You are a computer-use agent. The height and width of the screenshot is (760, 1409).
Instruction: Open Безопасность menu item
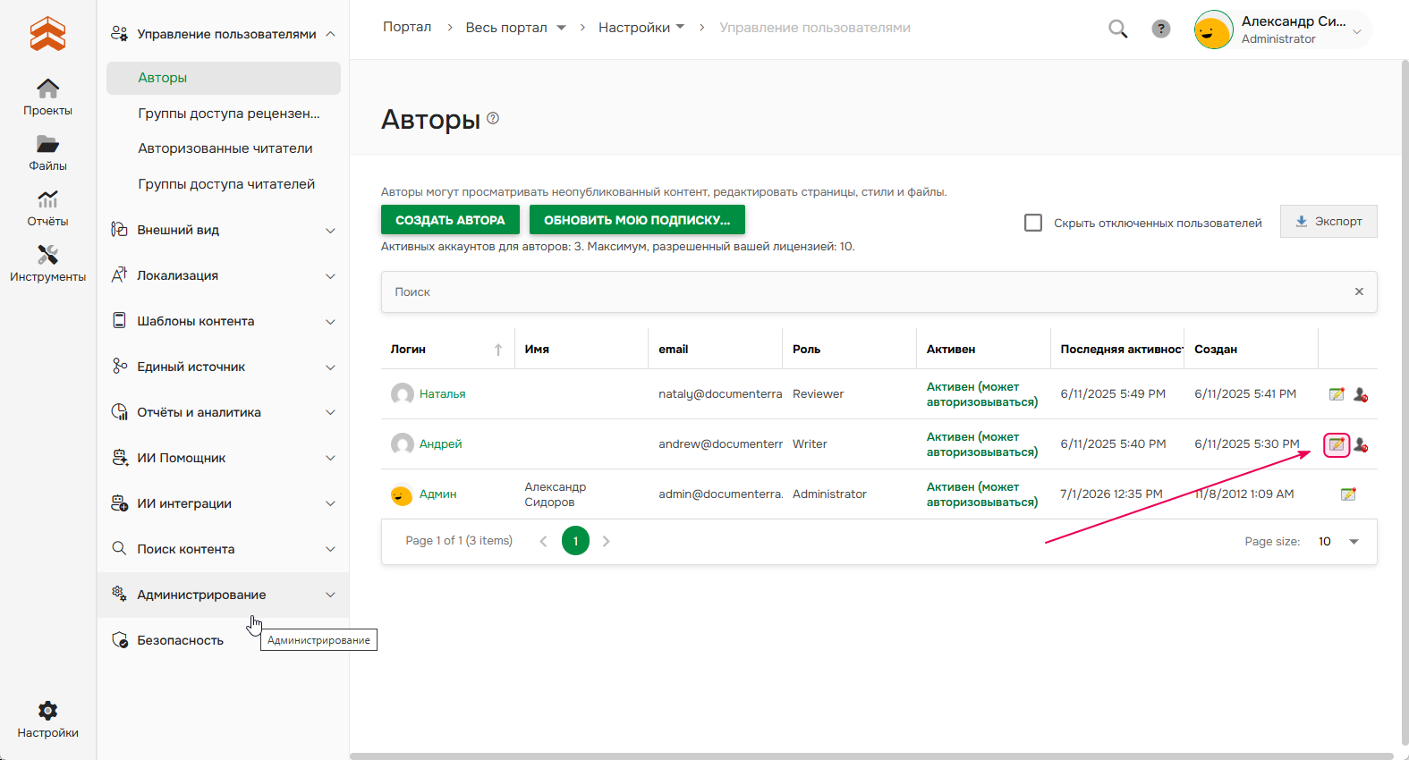tap(179, 640)
